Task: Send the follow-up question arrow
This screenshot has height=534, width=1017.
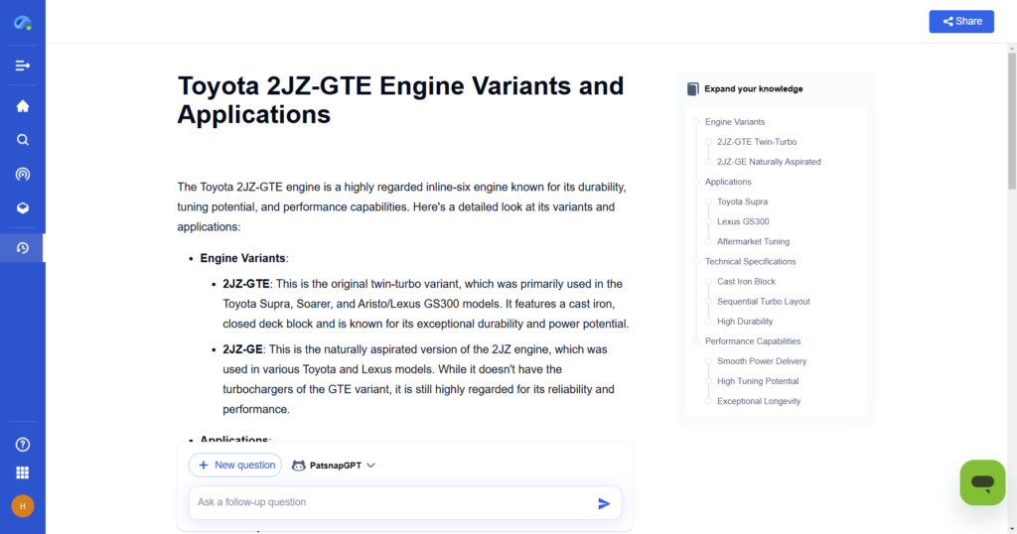Action: (x=603, y=503)
